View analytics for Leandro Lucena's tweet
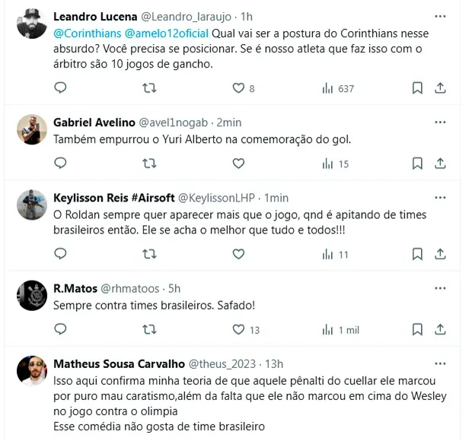This screenshot has height=441, width=472. click(328, 88)
